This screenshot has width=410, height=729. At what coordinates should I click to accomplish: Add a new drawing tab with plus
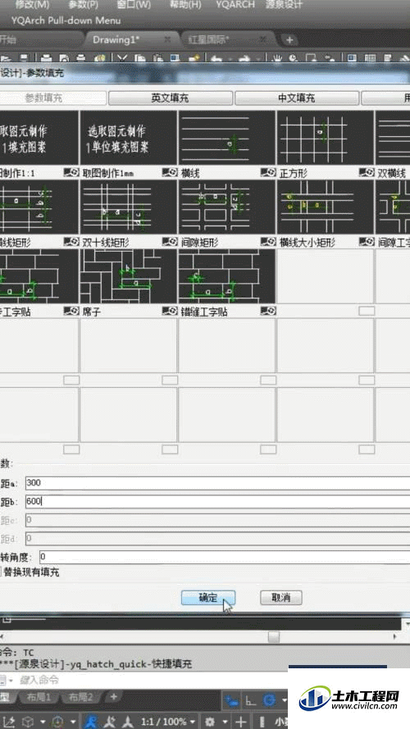pyautogui.click(x=289, y=40)
